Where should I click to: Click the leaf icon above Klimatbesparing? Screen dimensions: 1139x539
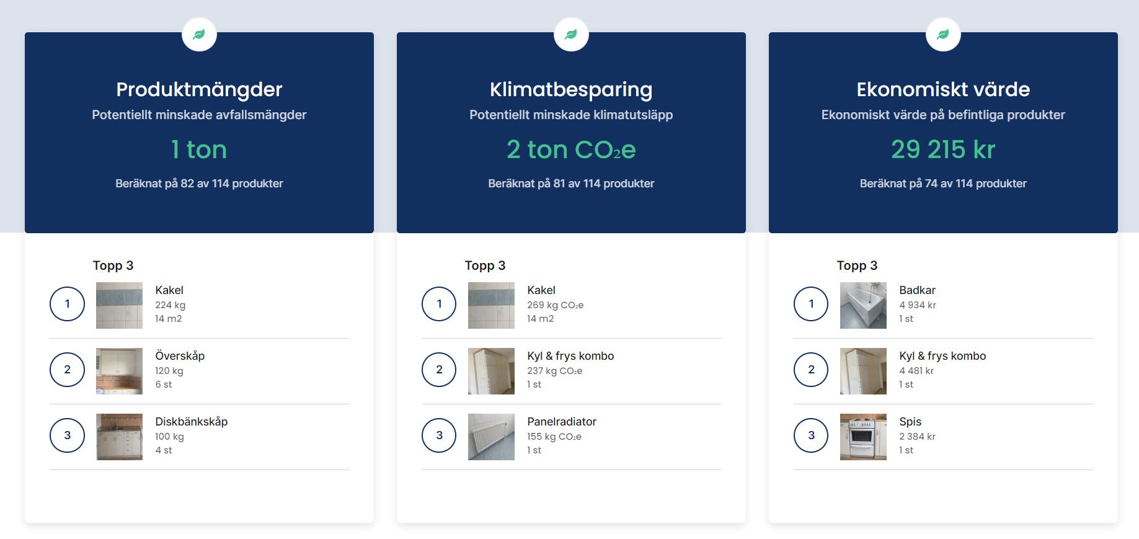571,34
